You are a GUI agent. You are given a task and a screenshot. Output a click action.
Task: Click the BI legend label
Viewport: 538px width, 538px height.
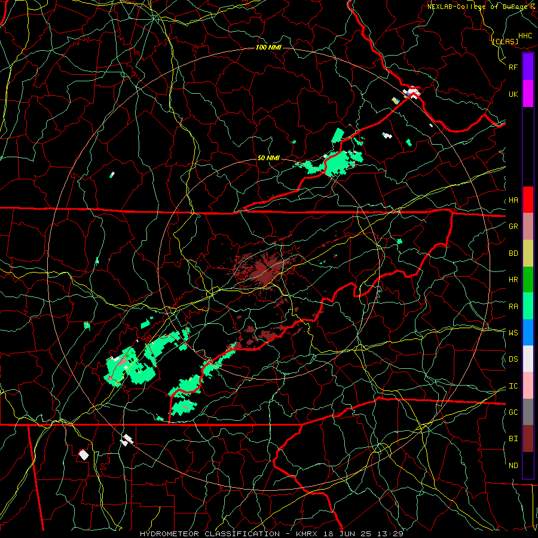(x=513, y=439)
